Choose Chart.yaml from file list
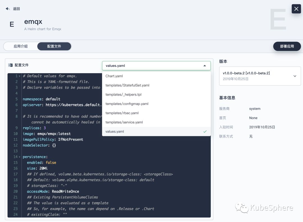 click(156, 76)
